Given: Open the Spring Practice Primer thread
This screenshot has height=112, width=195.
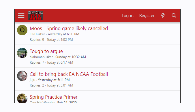Looking at the screenshot, I should (x=54, y=97).
